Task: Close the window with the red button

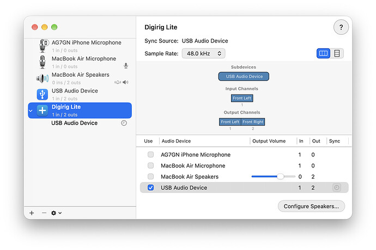Action: tap(35, 27)
